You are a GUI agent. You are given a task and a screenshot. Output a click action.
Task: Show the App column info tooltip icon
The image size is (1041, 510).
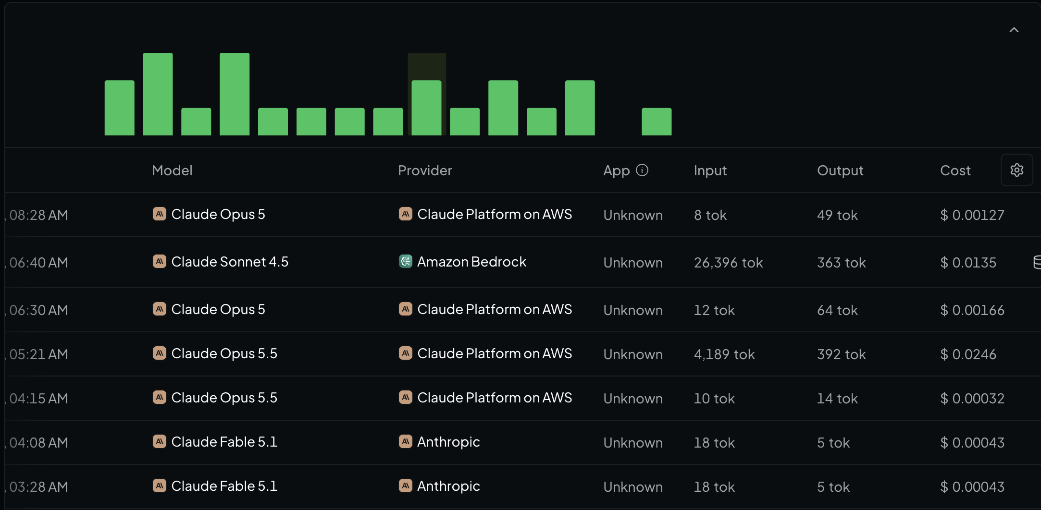click(x=642, y=170)
